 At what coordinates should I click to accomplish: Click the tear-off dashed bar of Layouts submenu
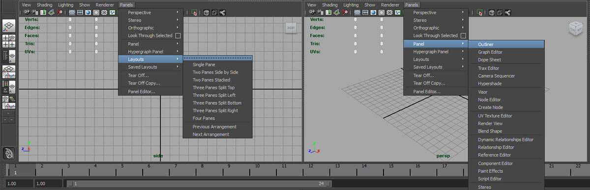pyautogui.click(x=218, y=58)
